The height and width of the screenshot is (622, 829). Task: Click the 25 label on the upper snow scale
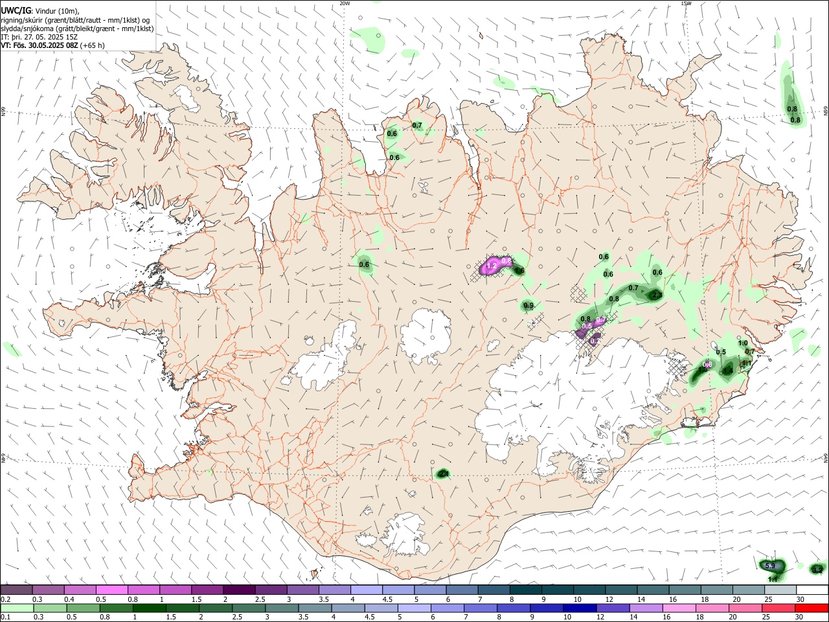pyautogui.click(x=768, y=599)
